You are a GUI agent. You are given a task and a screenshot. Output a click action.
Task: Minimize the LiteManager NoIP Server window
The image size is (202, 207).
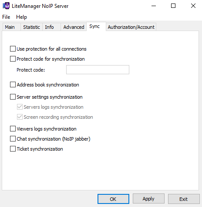click(x=154, y=6)
